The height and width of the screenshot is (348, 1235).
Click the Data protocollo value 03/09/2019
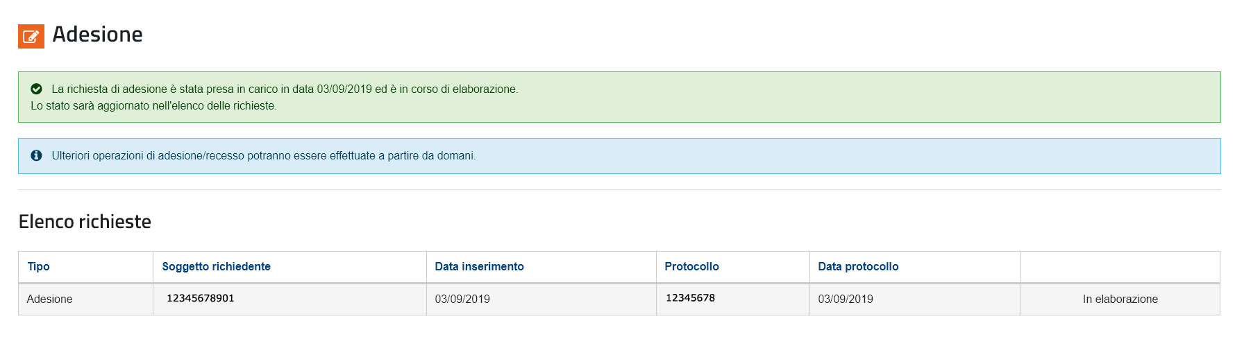pyautogui.click(x=846, y=299)
